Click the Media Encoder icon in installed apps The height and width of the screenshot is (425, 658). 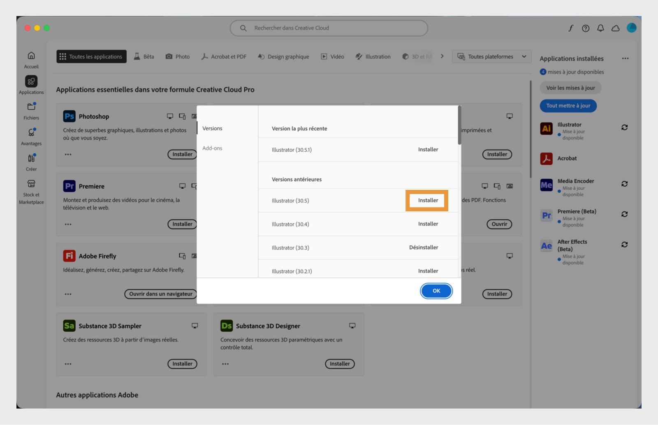[x=547, y=185]
